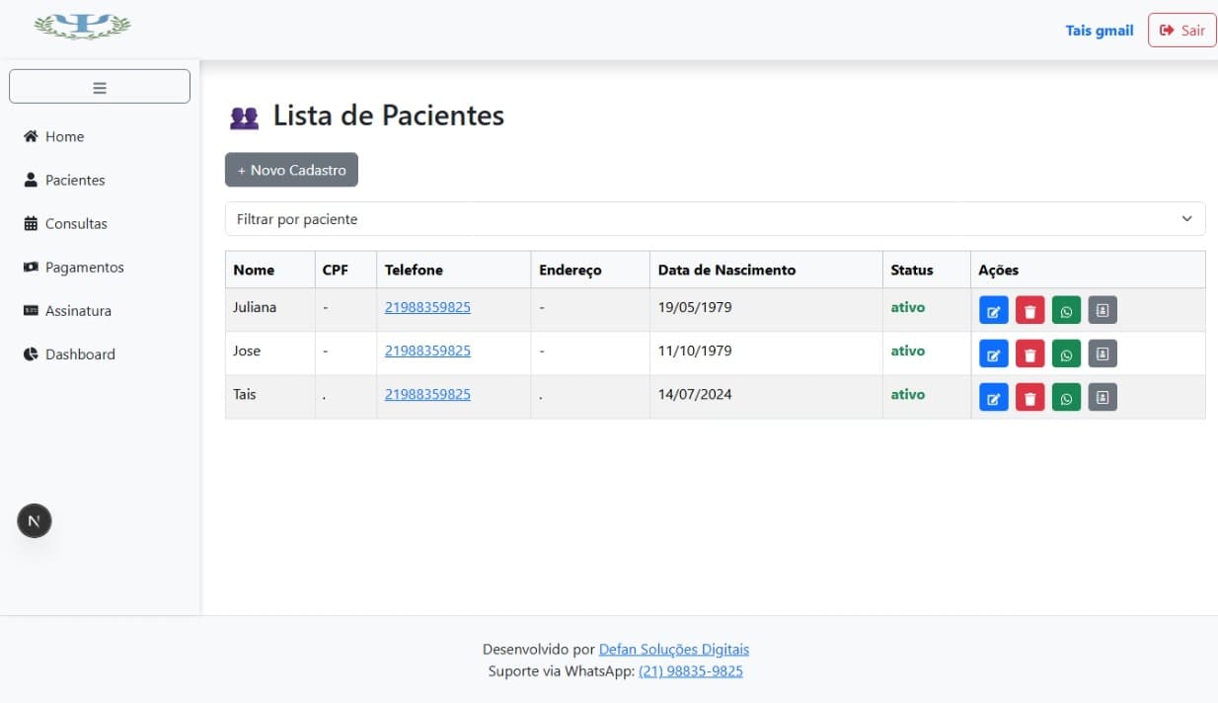1218x703 pixels.
Task: Edit Juliana's record with the blue pencil icon
Action: [993, 309]
